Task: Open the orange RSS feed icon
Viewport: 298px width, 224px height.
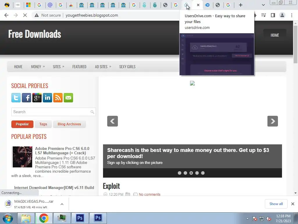Action: pos(58,98)
